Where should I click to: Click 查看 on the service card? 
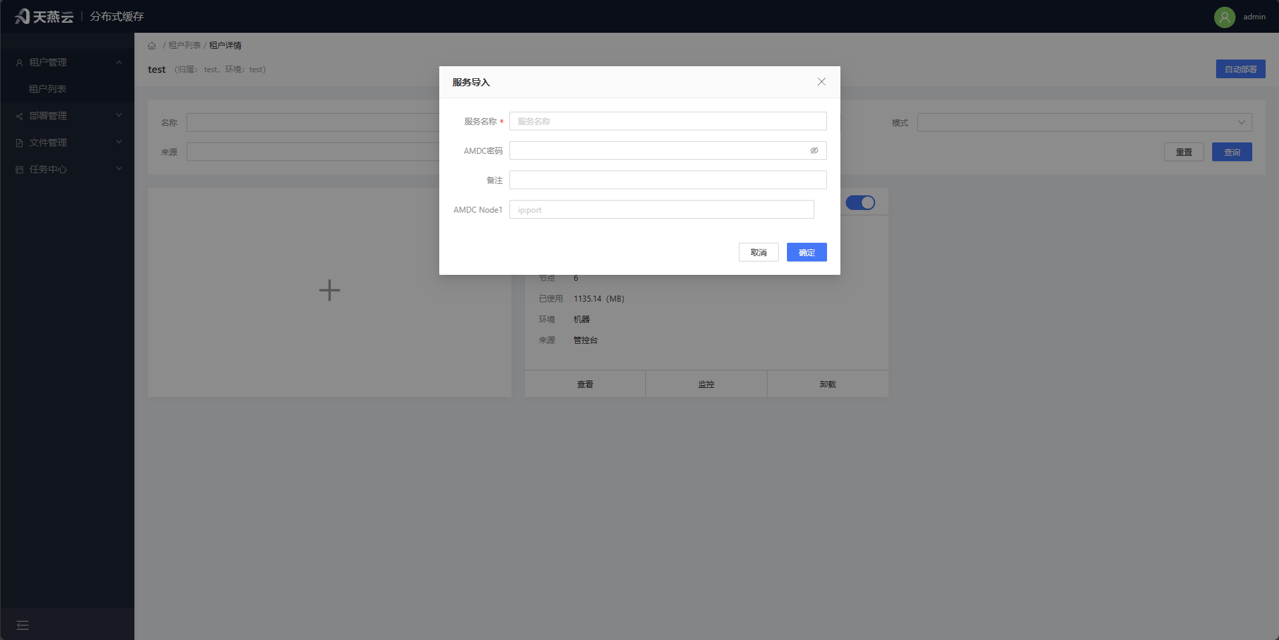point(585,384)
